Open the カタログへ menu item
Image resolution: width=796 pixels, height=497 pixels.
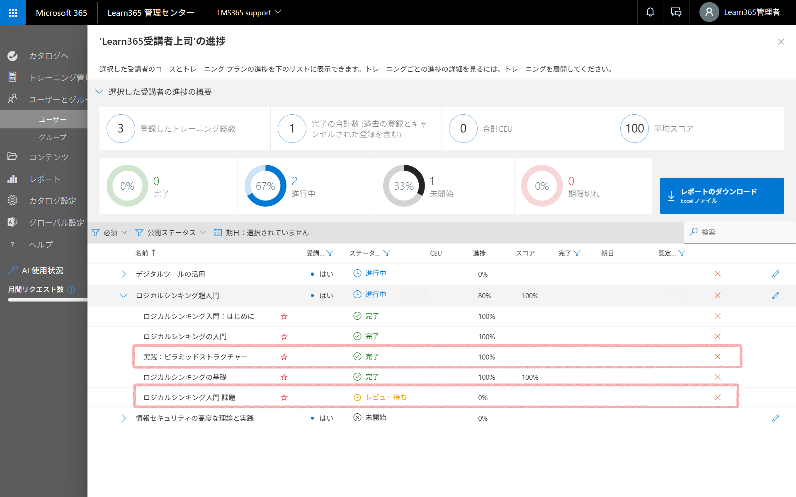[49, 56]
